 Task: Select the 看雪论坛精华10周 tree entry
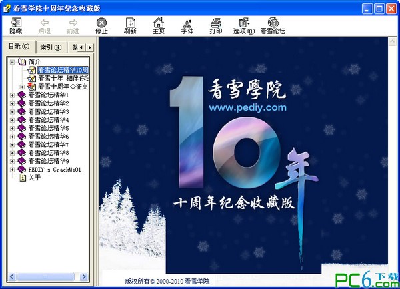63,70
